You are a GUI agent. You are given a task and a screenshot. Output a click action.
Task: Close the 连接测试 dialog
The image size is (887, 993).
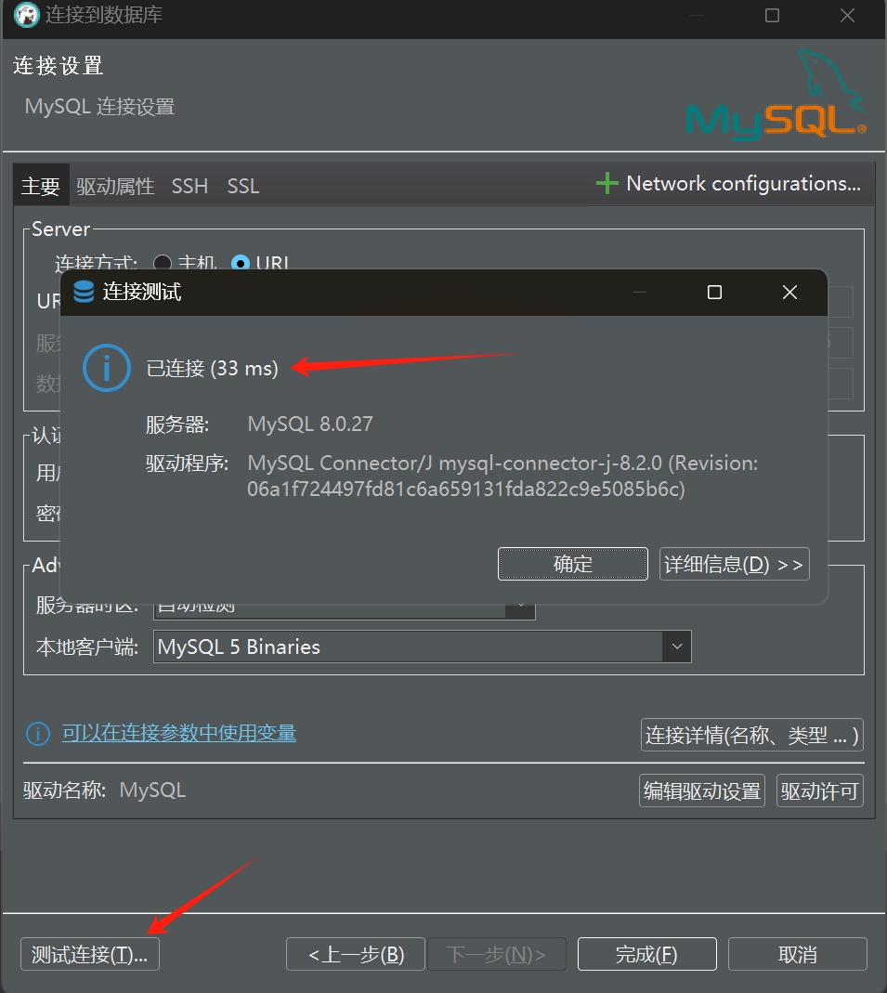[x=789, y=293]
